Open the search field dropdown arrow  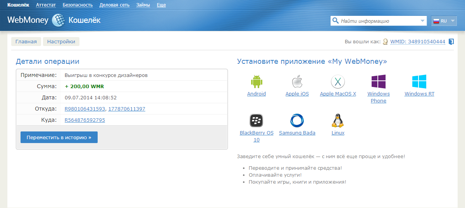click(422, 21)
